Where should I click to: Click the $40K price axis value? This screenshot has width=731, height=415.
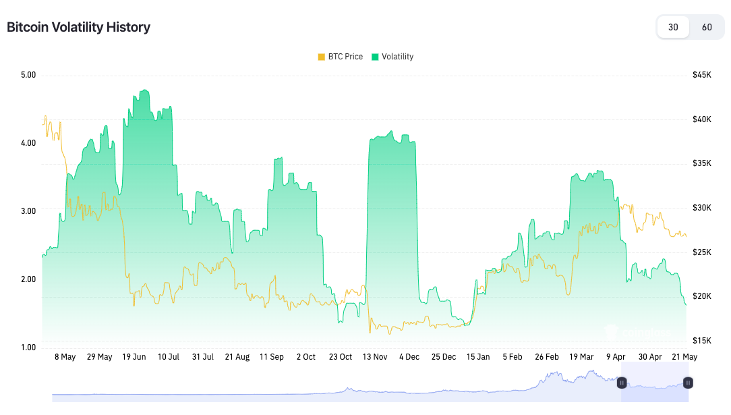(701, 119)
